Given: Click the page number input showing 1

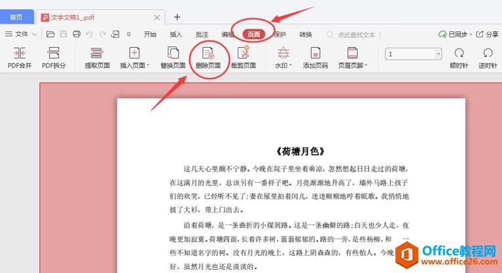Looking at the screenshot, I should pyautogui.click(x=410, y=54).
